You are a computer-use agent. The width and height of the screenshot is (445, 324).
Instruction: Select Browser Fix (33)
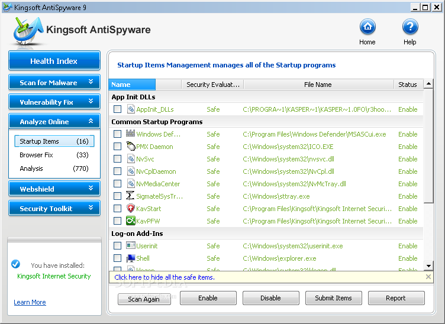[54, 155]
